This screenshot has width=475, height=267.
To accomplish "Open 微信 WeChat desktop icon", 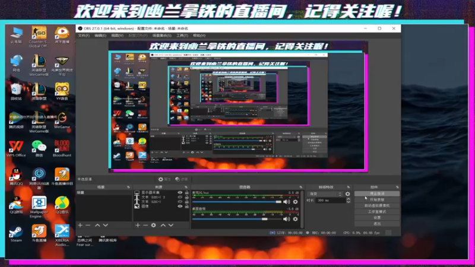I will tap(39, 149).
